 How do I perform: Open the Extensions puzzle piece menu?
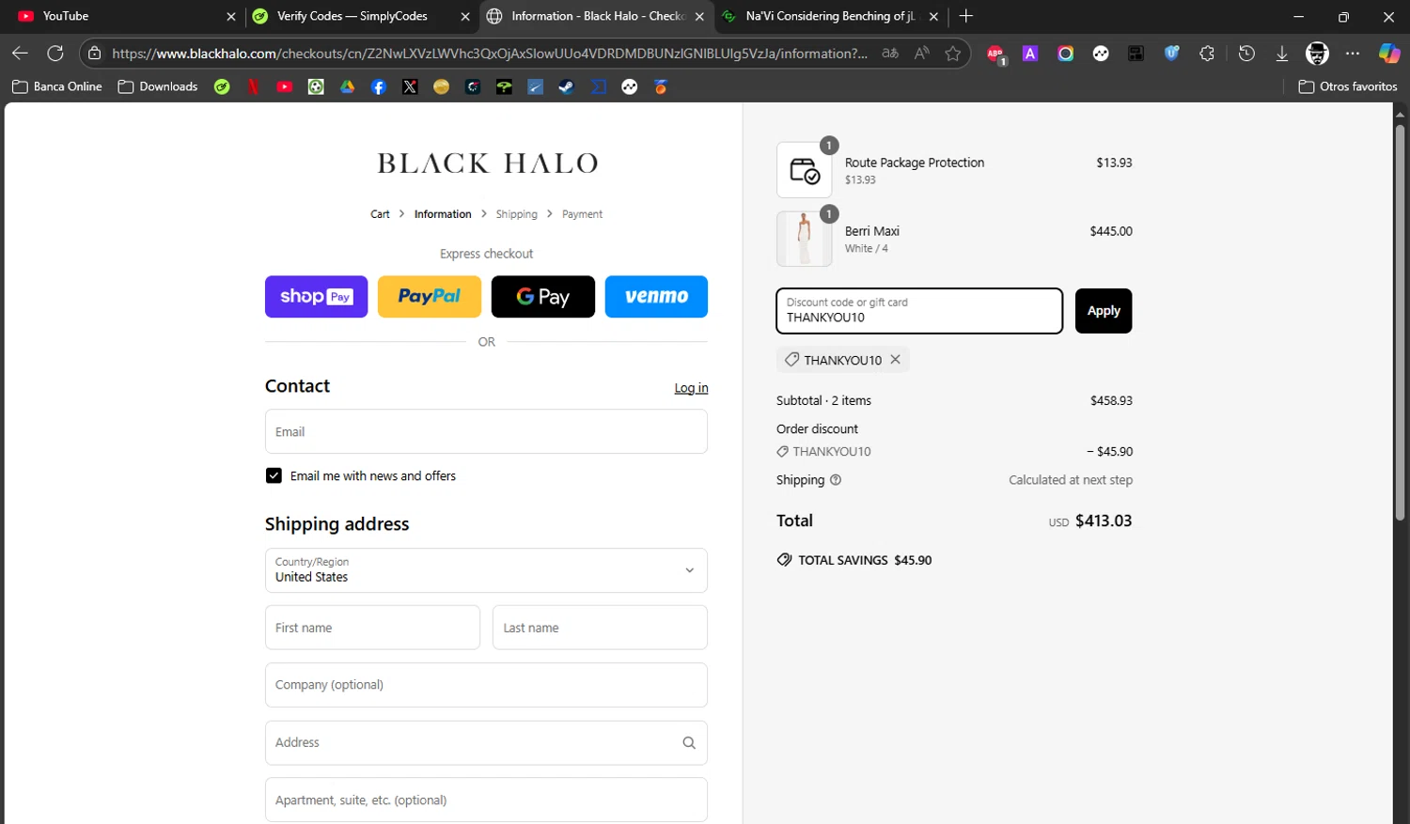coord(1207,54)
